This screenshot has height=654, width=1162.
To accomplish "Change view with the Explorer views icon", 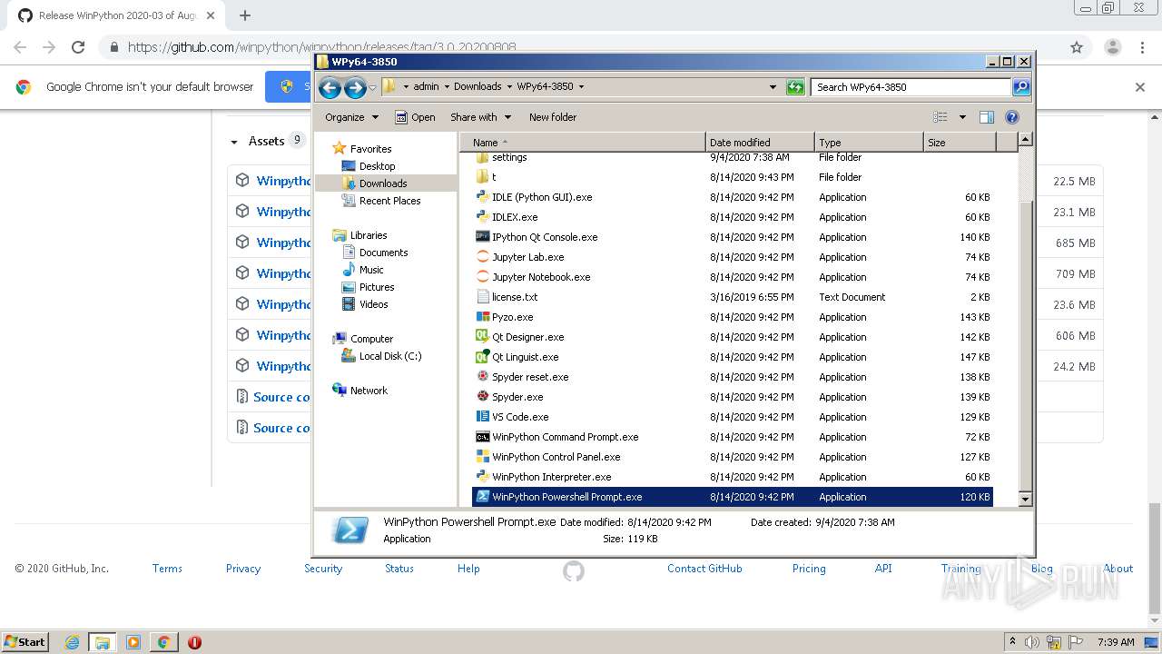I will [x=940, y=117].
